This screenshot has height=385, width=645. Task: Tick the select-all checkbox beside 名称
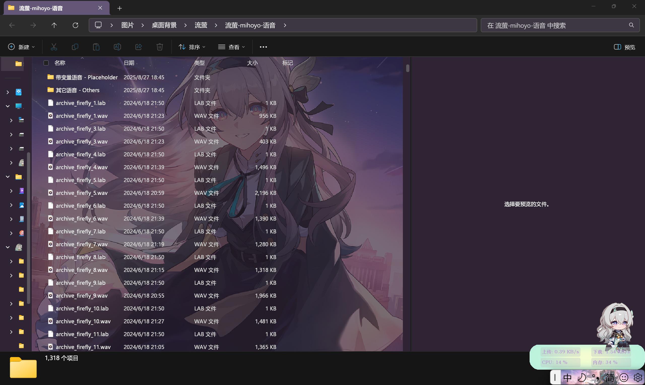pyautogui.click(x=46, y=63)
